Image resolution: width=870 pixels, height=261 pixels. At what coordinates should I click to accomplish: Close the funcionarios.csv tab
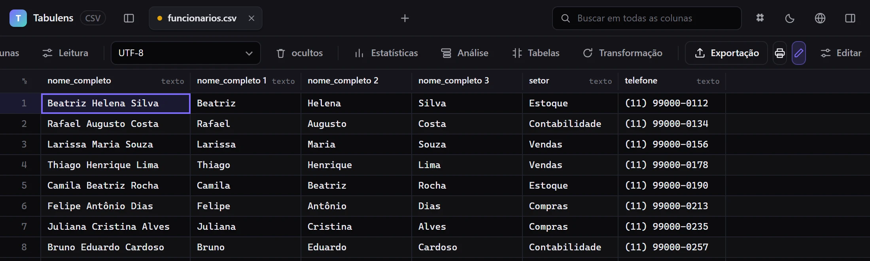coord(252,18)
